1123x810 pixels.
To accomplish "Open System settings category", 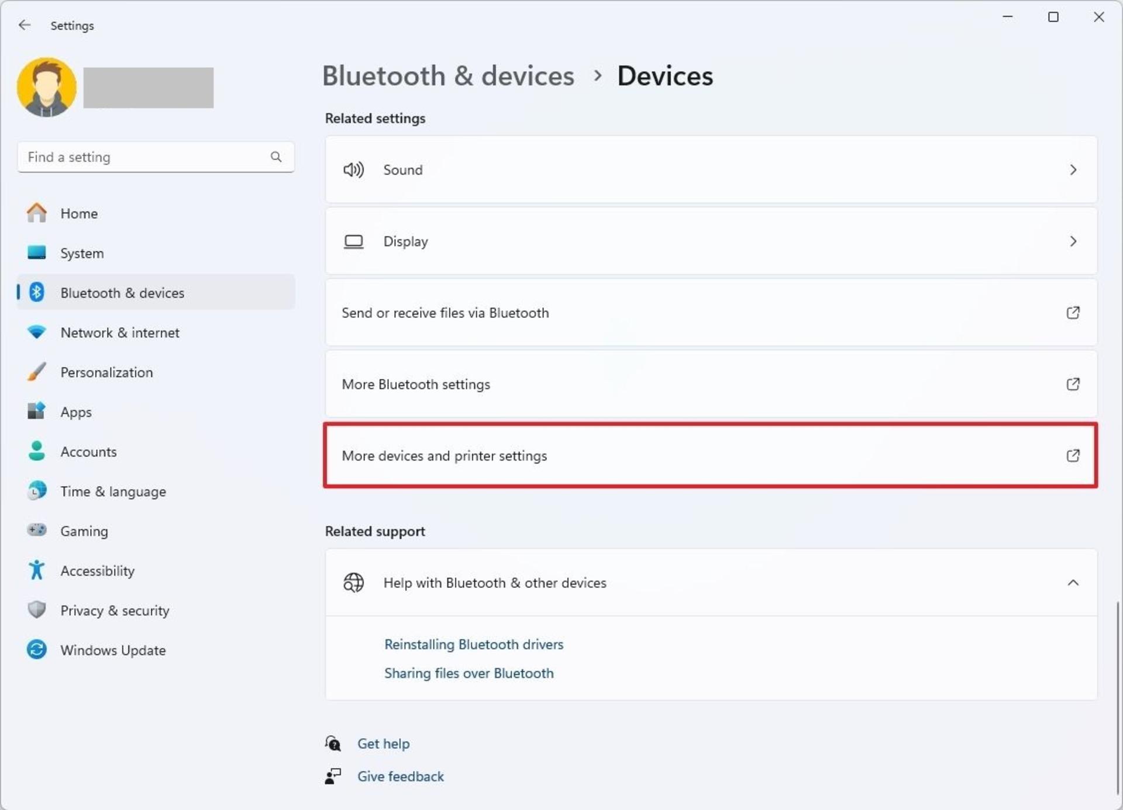I will click(x=156, y=253).
